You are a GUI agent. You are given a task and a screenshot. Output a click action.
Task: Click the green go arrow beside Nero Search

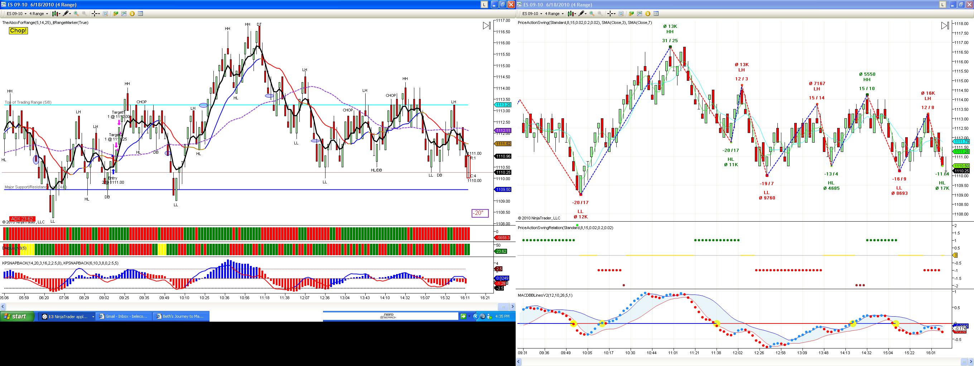(463, 317)
